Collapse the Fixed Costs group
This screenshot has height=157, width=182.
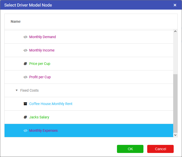pos(17,90)
